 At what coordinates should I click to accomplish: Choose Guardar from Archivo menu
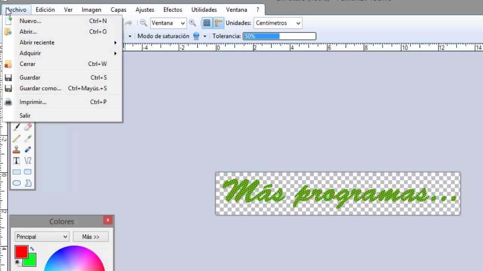click(63, 78)
